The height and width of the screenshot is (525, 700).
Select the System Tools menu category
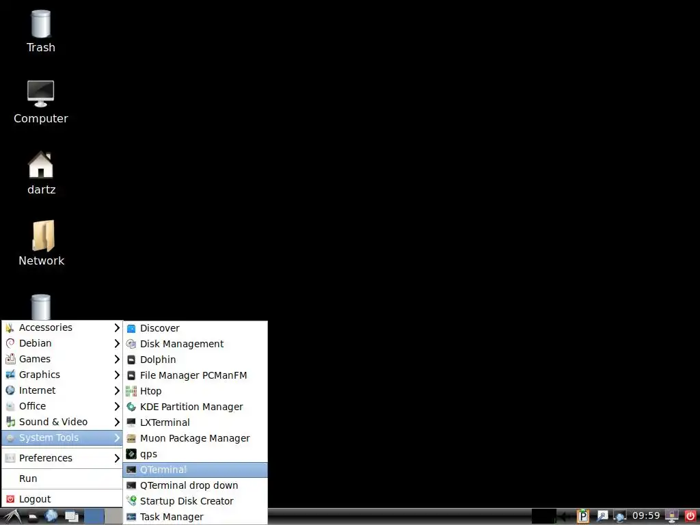point(62,438)
